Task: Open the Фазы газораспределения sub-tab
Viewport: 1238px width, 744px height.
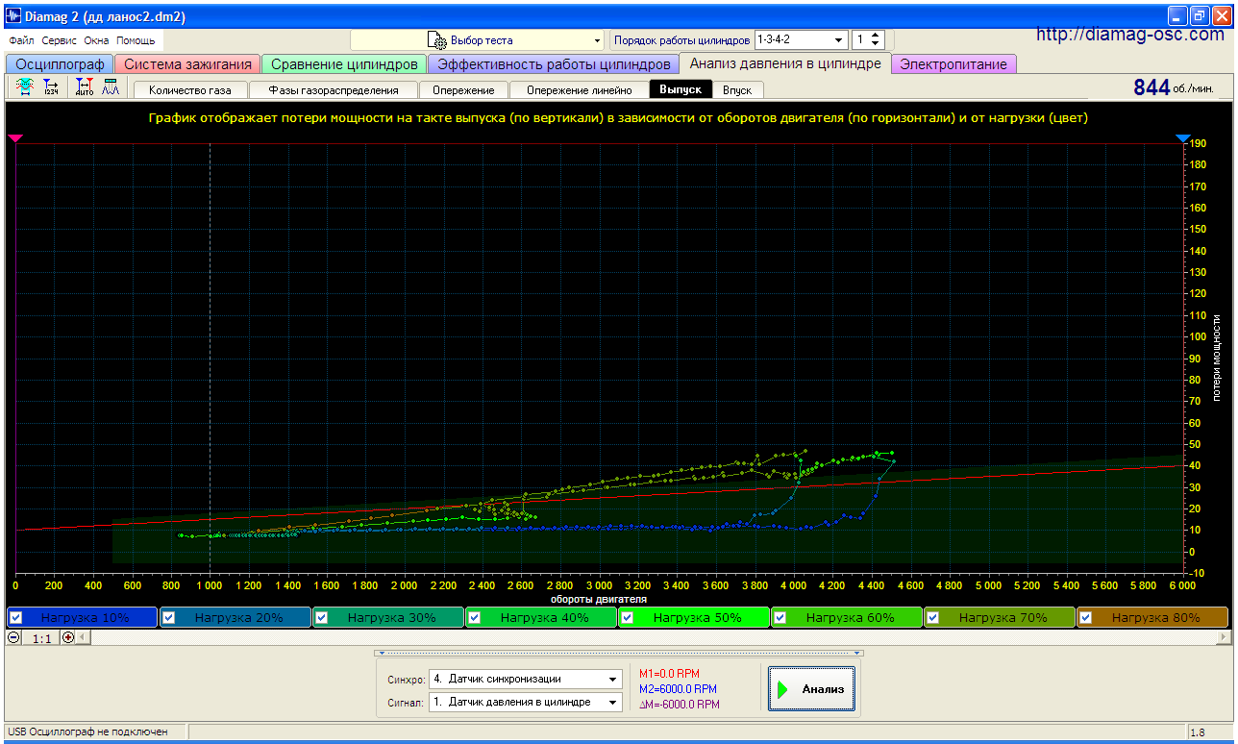Action: [334, 89]
